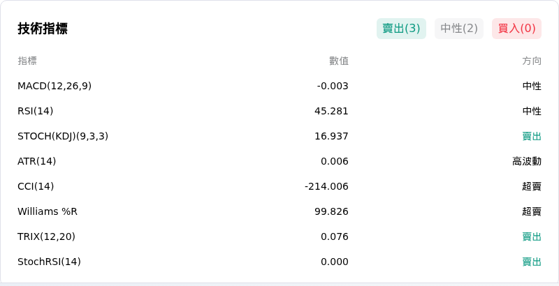
Task: Click the 高波動 label for ATR
Action: coord(527,162)
